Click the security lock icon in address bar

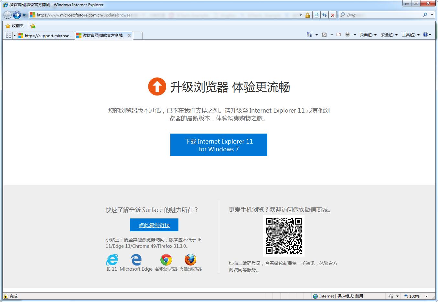pos(307,15)
